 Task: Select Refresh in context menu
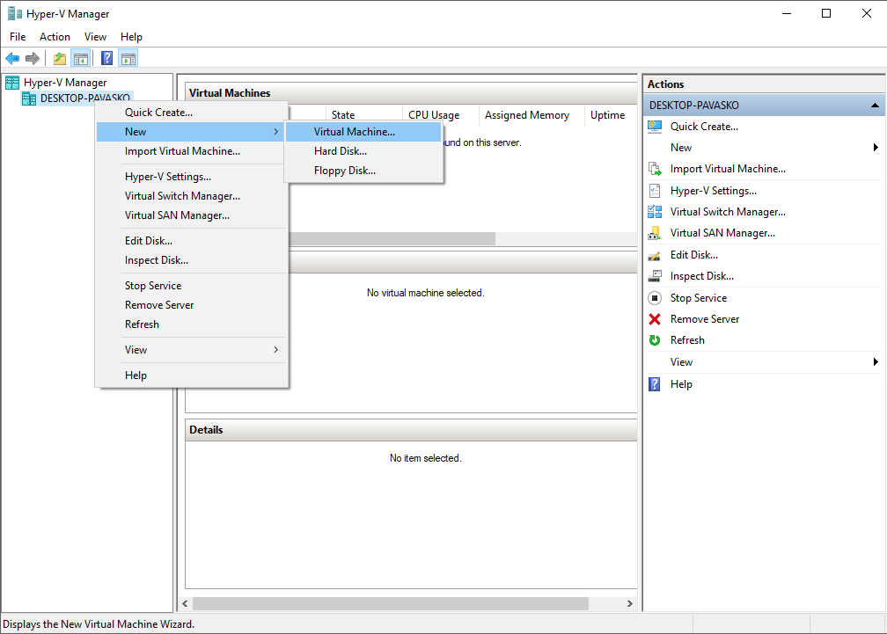(x=193, y=324)
